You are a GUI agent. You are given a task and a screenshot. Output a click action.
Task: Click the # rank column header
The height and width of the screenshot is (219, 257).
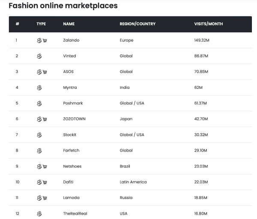(x=17, y=24)
